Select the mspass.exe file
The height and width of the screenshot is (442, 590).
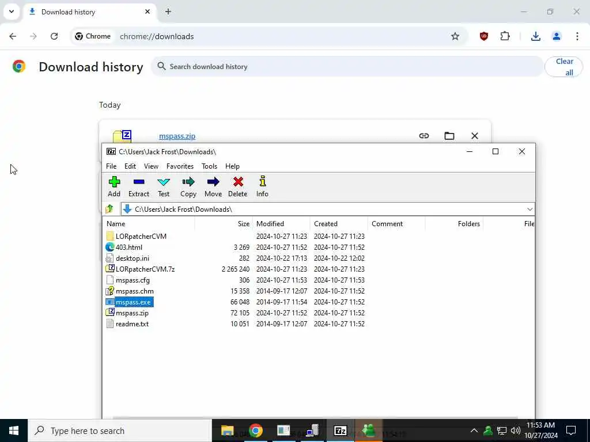pyautogui.click(x=133, y=302)
